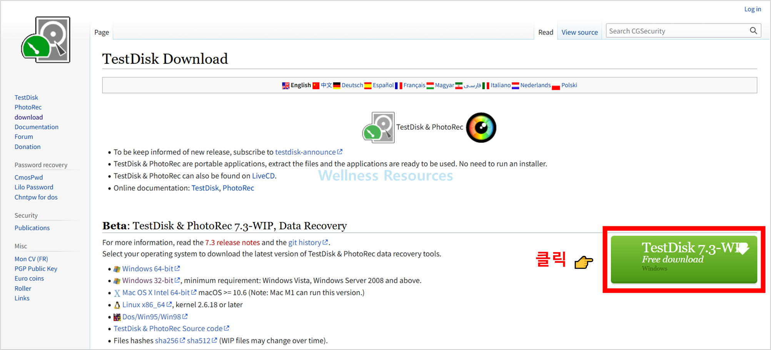The image size is (771, 350).
Task: Open the View source tab
Action: (579, 32)
